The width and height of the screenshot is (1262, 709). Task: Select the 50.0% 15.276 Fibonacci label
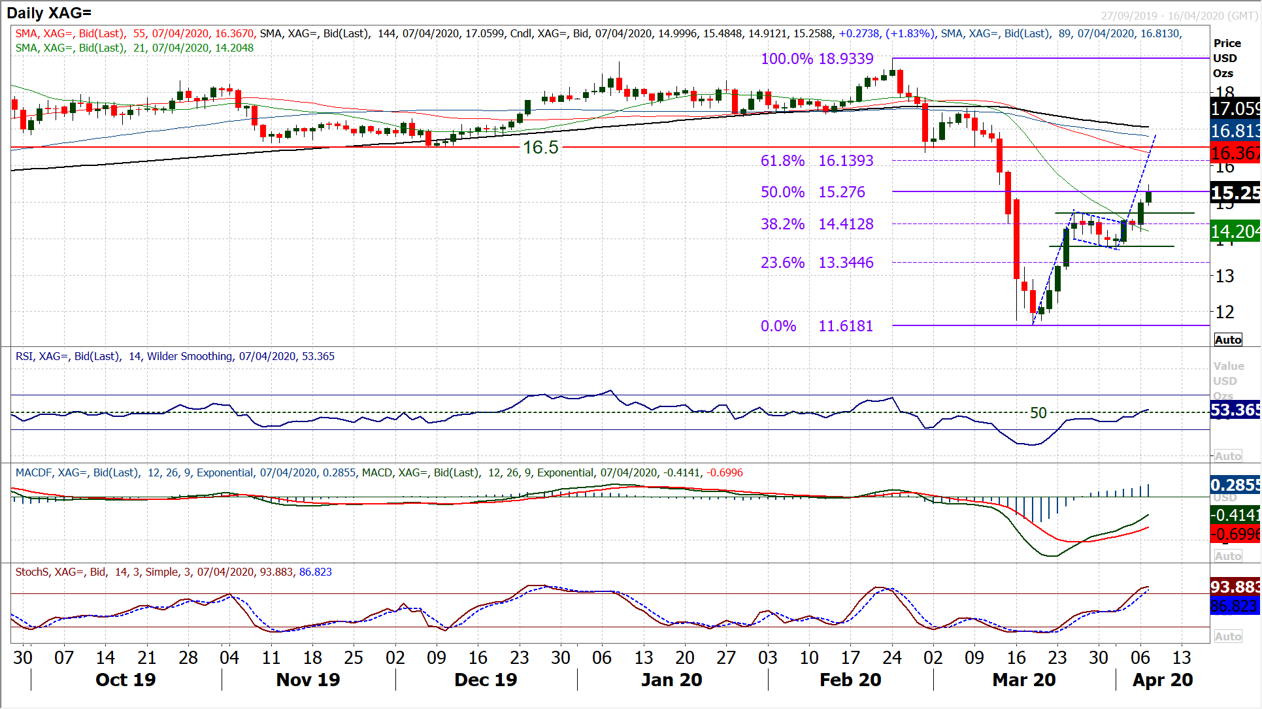813,192
